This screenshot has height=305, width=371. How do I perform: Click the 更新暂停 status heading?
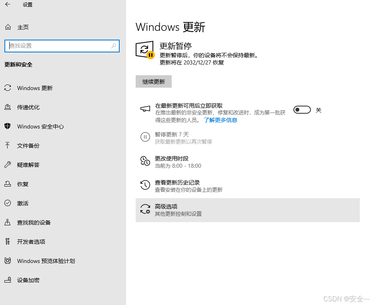click(x=176, y=46)
